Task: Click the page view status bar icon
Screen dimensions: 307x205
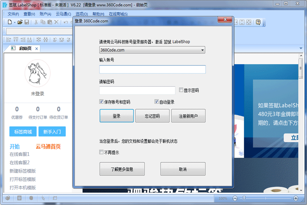Action: pos(20,198)
